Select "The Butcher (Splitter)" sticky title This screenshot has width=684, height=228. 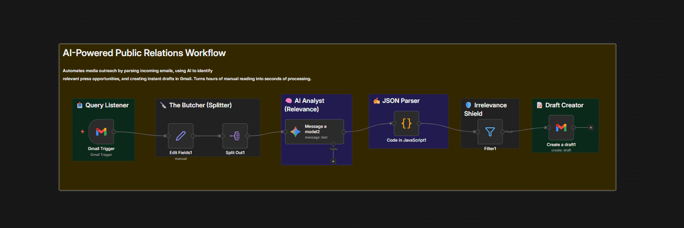point(200,106)
